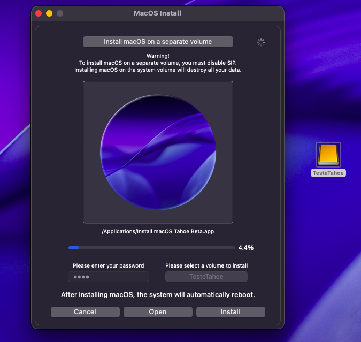361x342 pixels.
Task: Minimize the MacOS Install window
Action: coord(49,13)
